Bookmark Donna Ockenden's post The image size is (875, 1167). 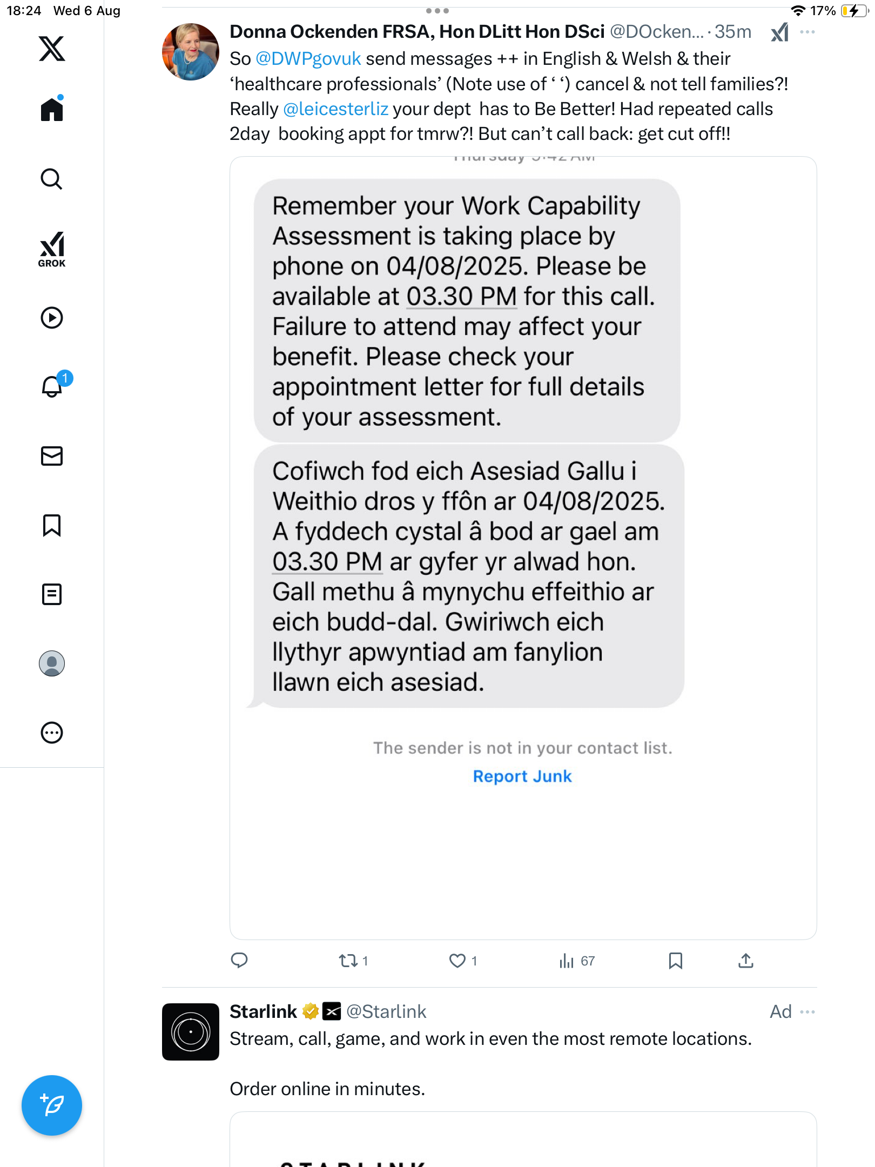(x=675, y=961)
